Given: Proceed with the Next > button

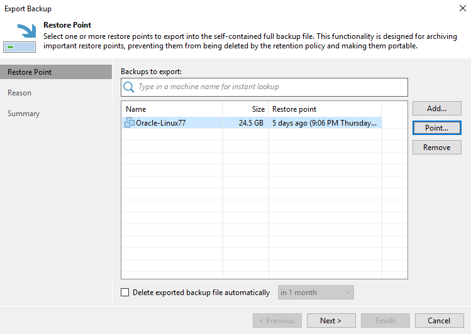Looking at the screenshot, I should pos(331,321).
